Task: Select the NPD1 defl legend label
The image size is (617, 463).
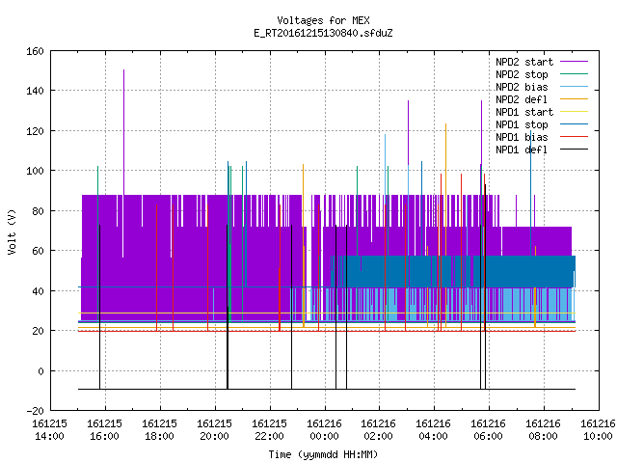Action: click(x=522, y=150)
